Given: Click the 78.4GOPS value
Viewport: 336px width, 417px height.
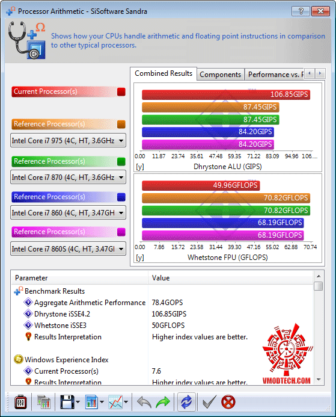Looking at the screenshot, I should 167,303.
